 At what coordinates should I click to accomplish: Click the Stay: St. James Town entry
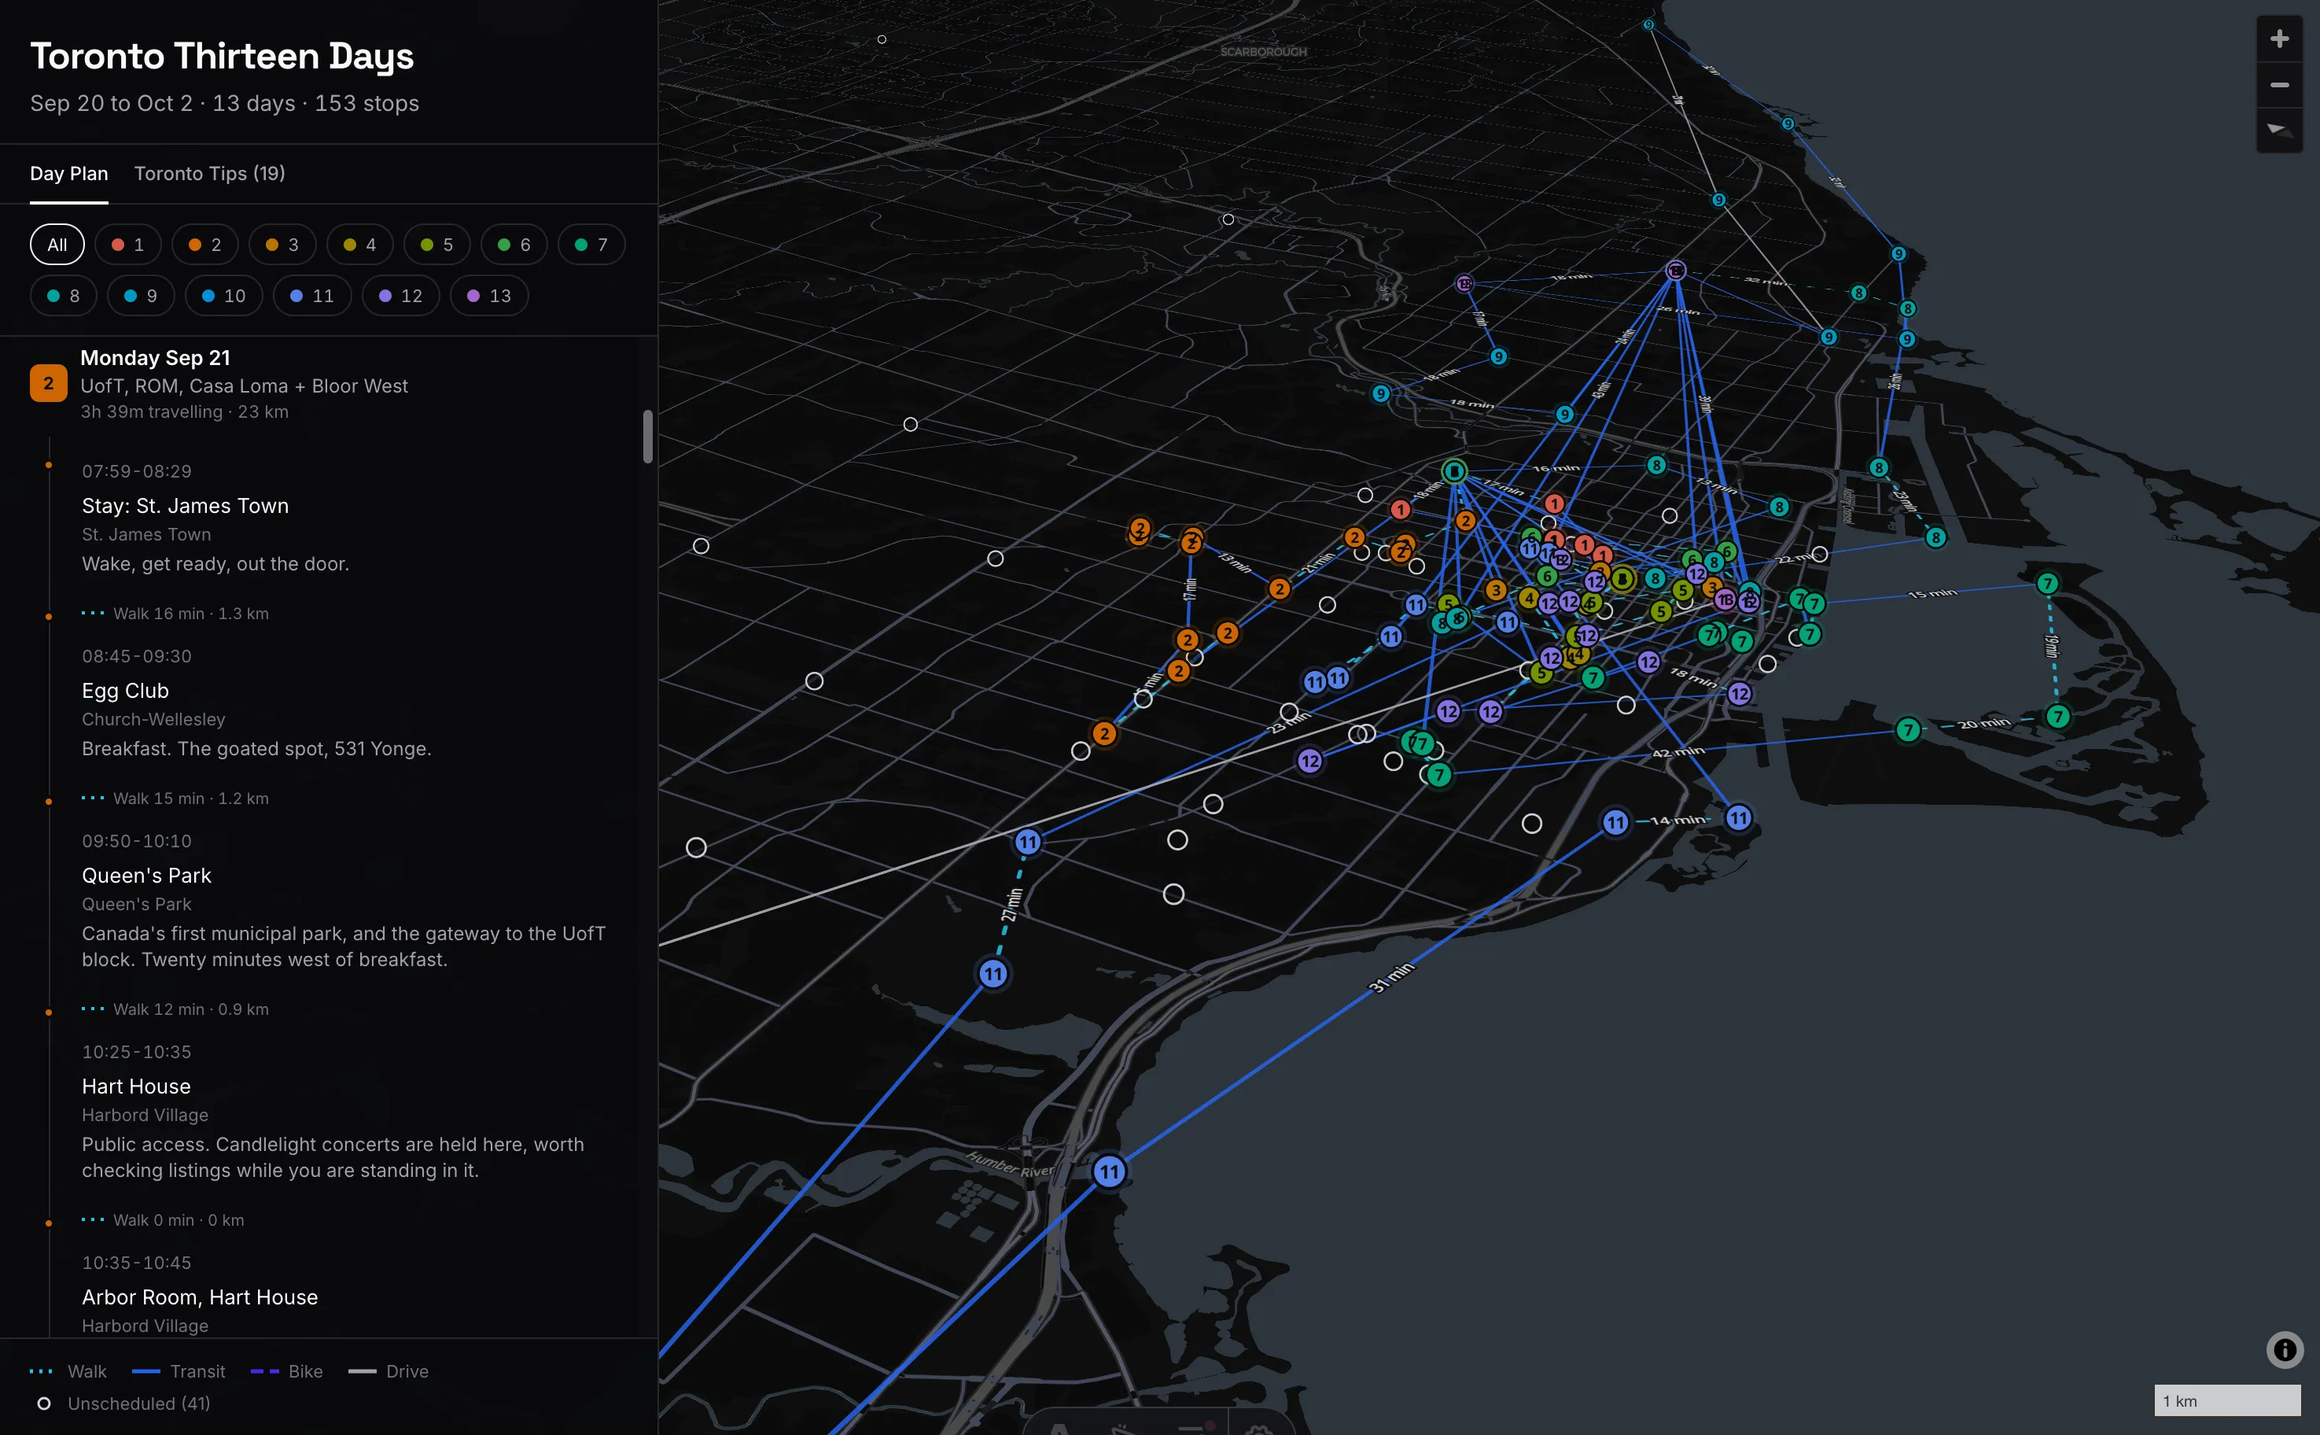tap(185, 506)
